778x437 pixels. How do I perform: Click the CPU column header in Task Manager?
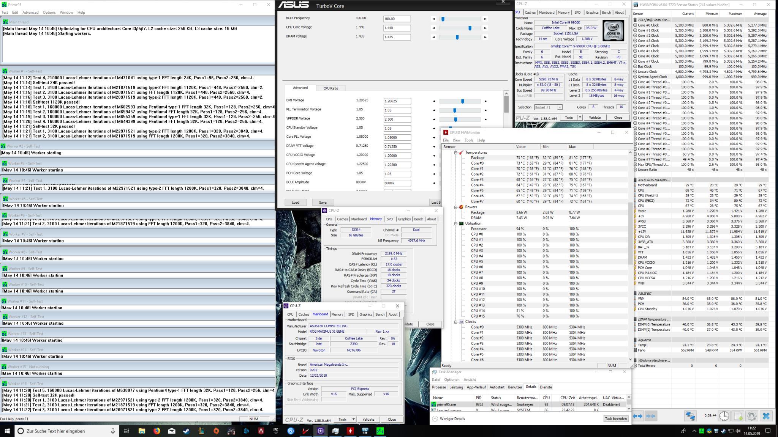click(546, 398)
